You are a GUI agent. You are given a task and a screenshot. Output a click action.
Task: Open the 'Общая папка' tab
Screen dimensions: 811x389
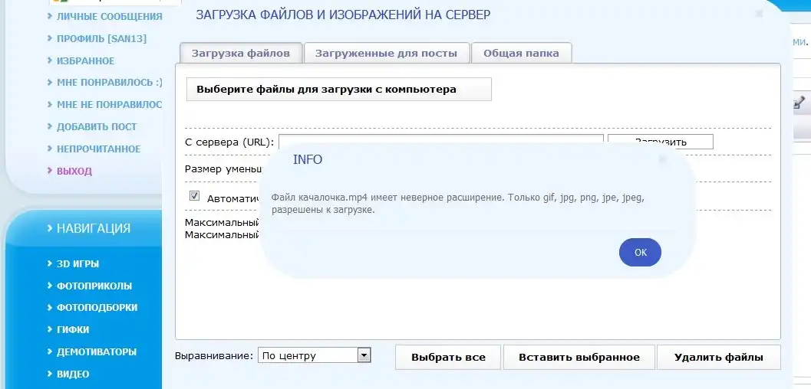tap(521, 53)
